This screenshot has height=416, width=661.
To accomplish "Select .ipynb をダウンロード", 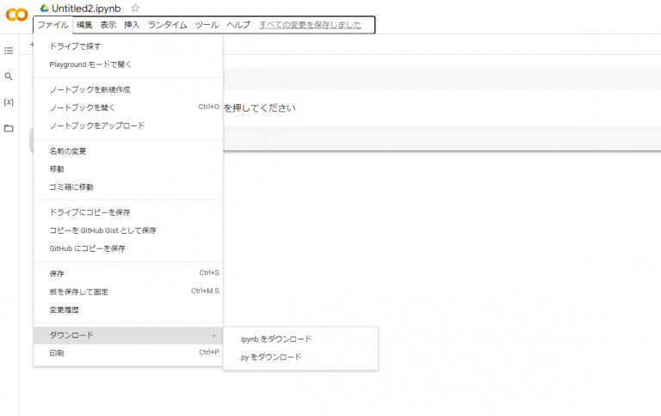I will tap(275, 339).
